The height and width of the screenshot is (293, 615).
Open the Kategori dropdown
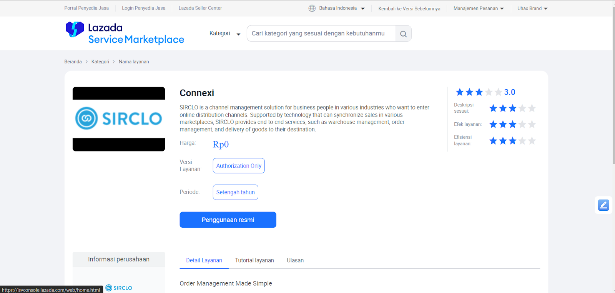click(225, 33)
